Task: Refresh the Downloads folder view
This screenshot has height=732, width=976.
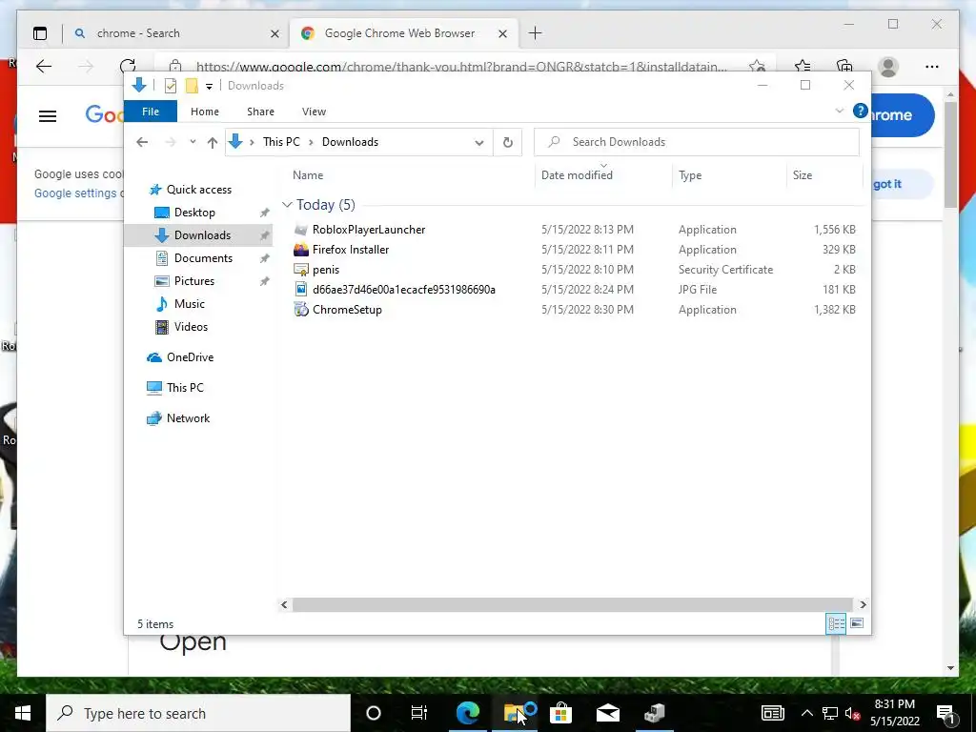Action: (x=508, y=143)
